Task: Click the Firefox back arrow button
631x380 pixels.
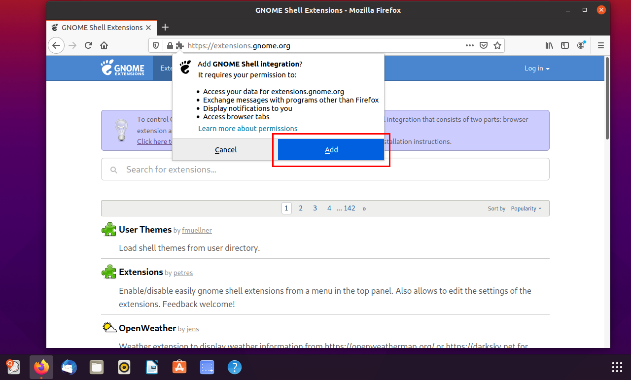Action: click(x=56, y=45)
